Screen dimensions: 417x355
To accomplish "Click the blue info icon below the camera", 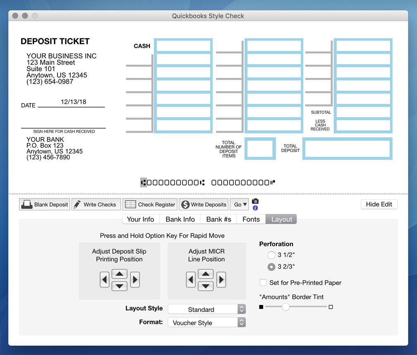I will click(x=255, y=208).
